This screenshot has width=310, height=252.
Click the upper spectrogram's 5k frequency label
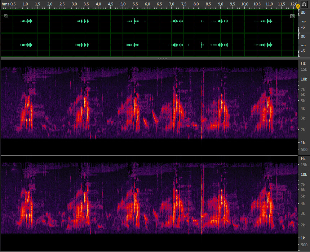tap(303, 101)
